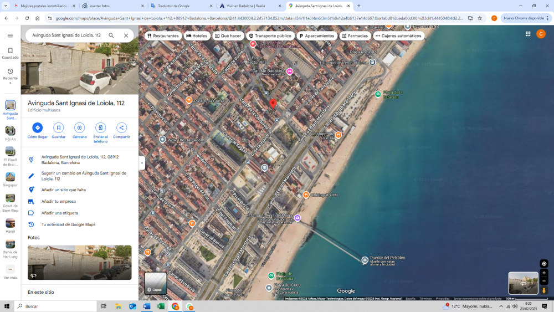Toggle the Capas layers thumbnail
This screenshot has height=312, width=554.
(x=156, y=283)
